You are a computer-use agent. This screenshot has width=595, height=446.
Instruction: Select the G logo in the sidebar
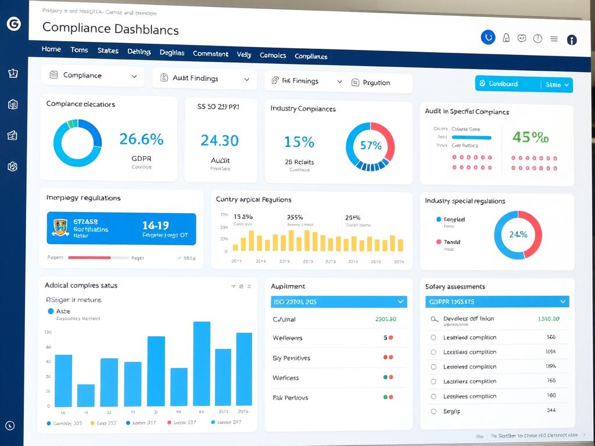[x=13, y=24]
